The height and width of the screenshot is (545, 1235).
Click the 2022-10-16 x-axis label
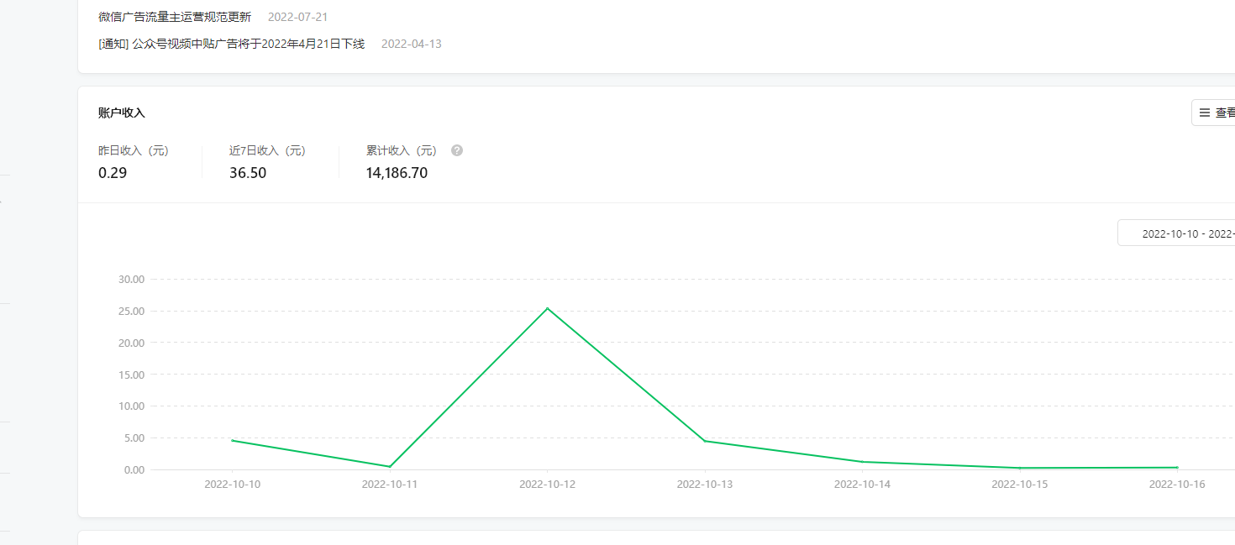[x=1177, y=485]
